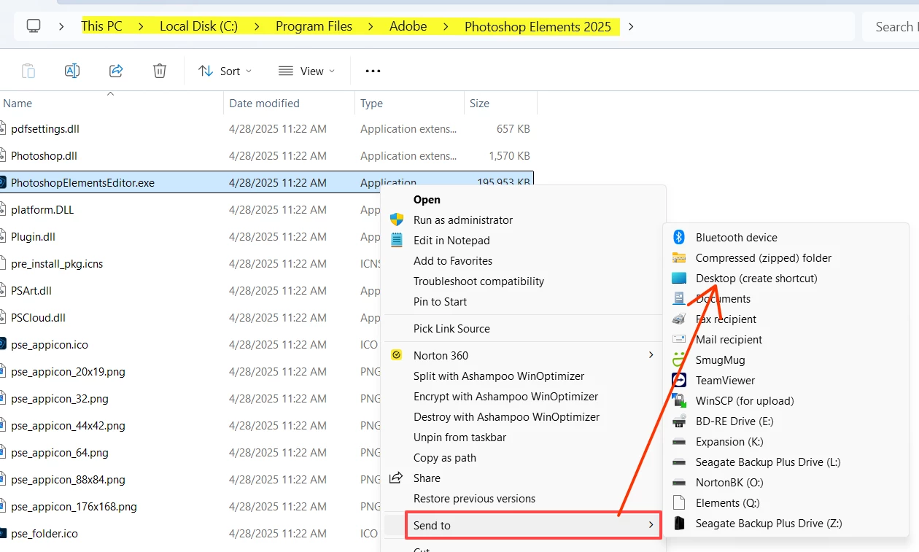
Task: Click the pse_appicon.ico file icon
Action: [2, 344]
